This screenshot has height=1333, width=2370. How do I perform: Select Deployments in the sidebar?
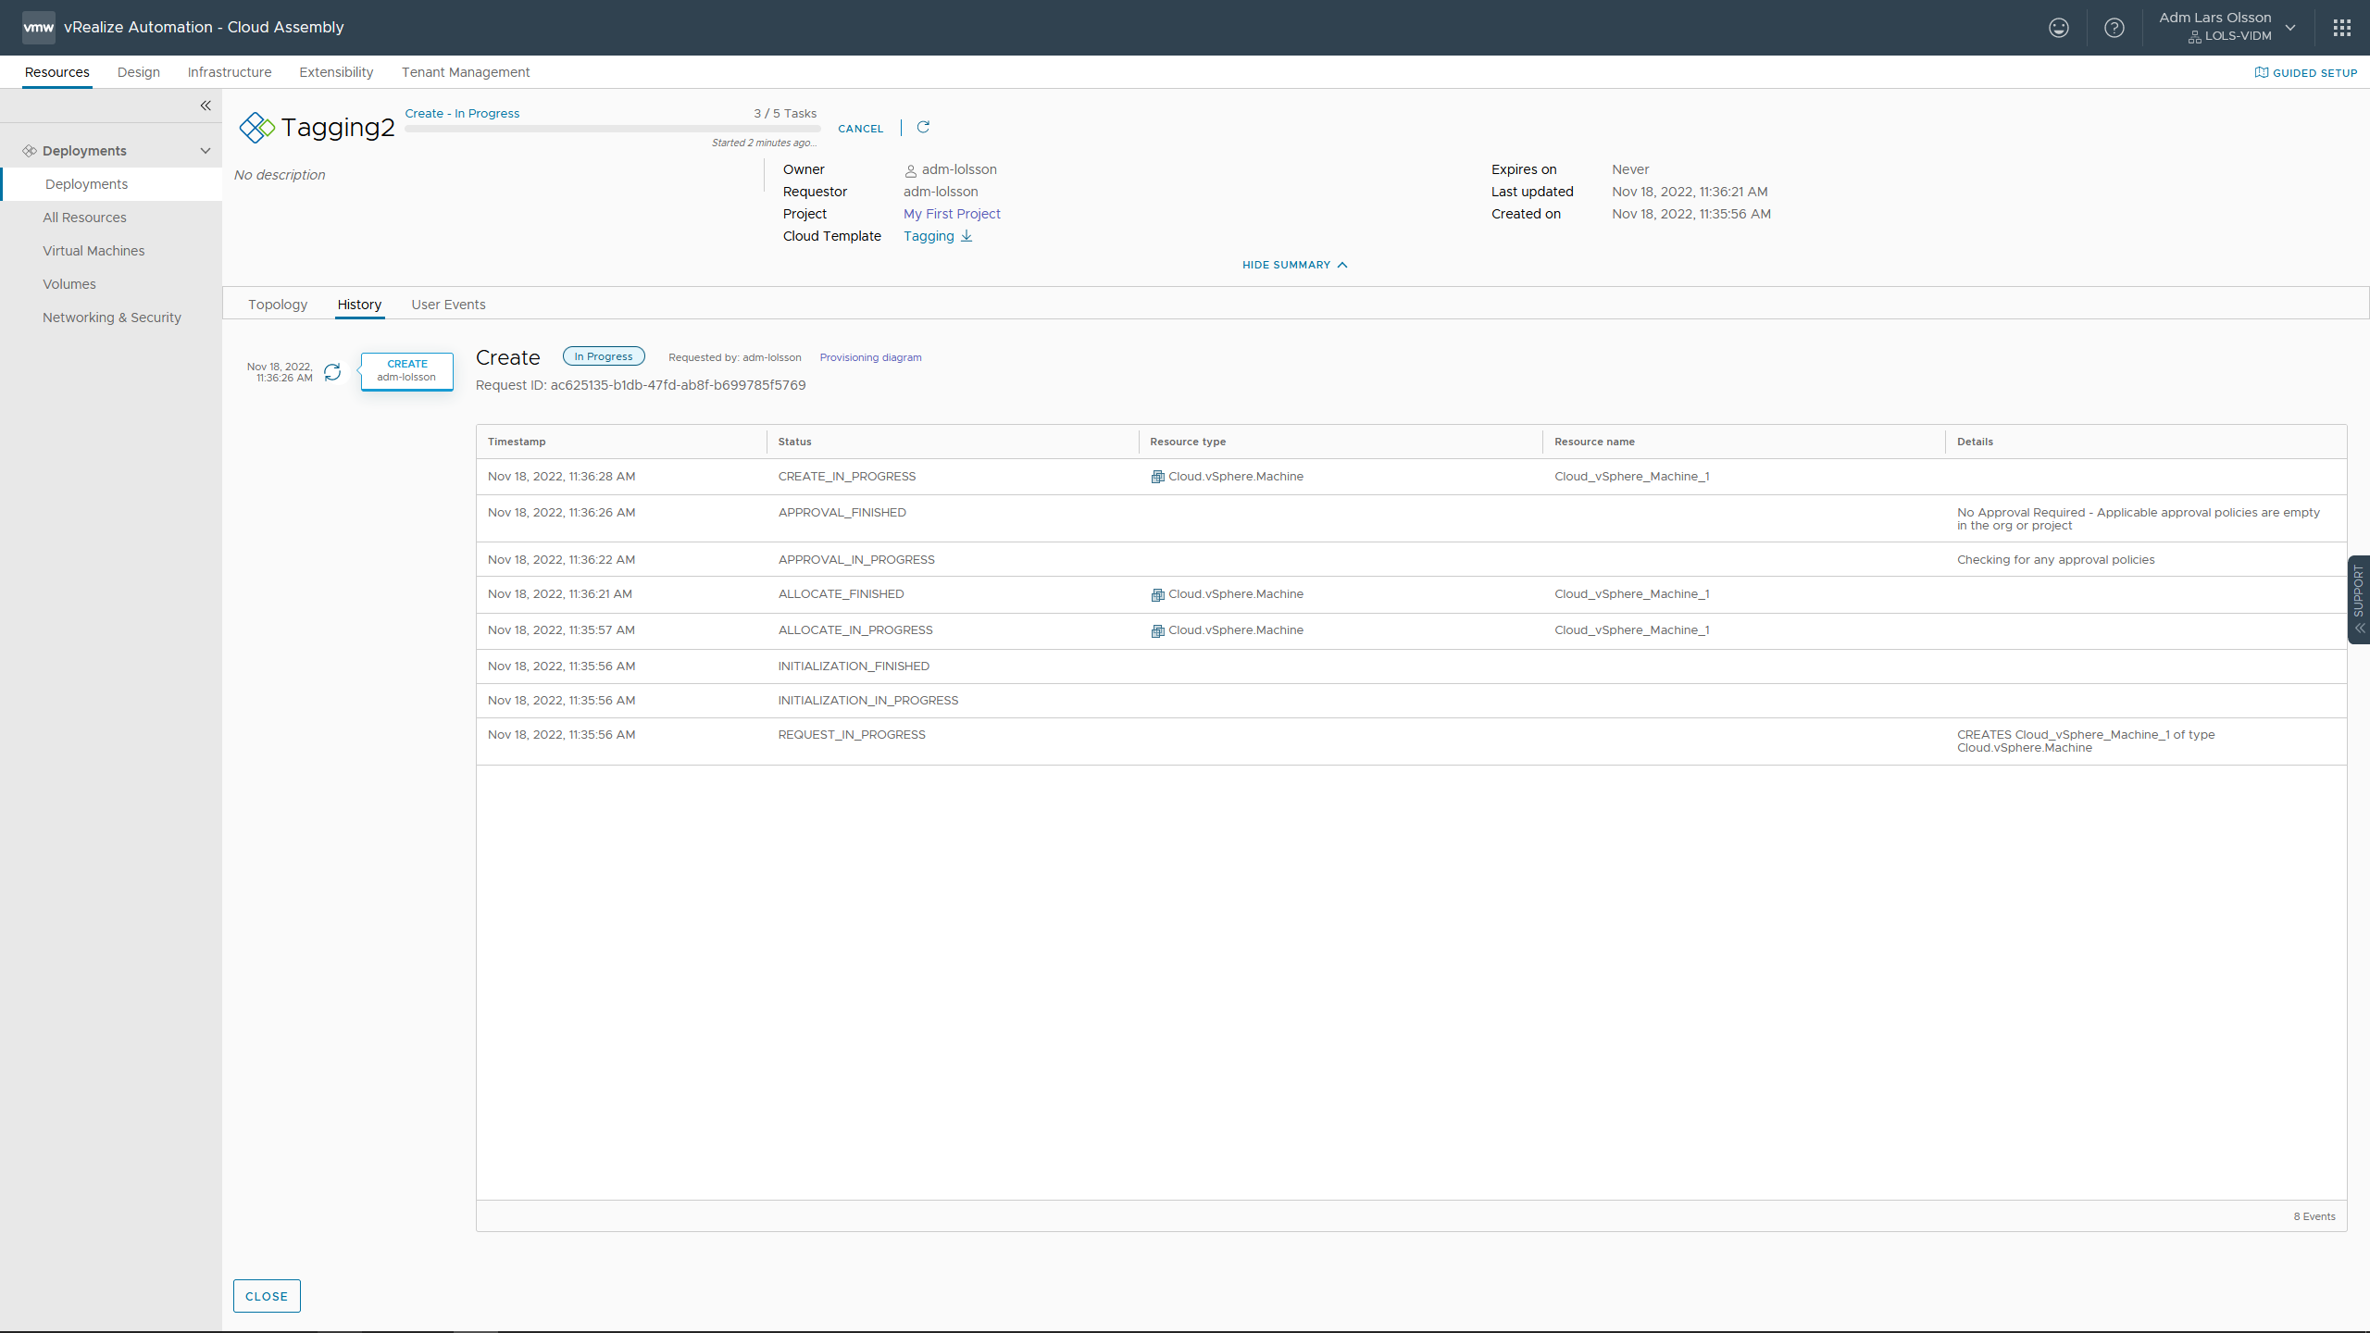tap(111, 184)
